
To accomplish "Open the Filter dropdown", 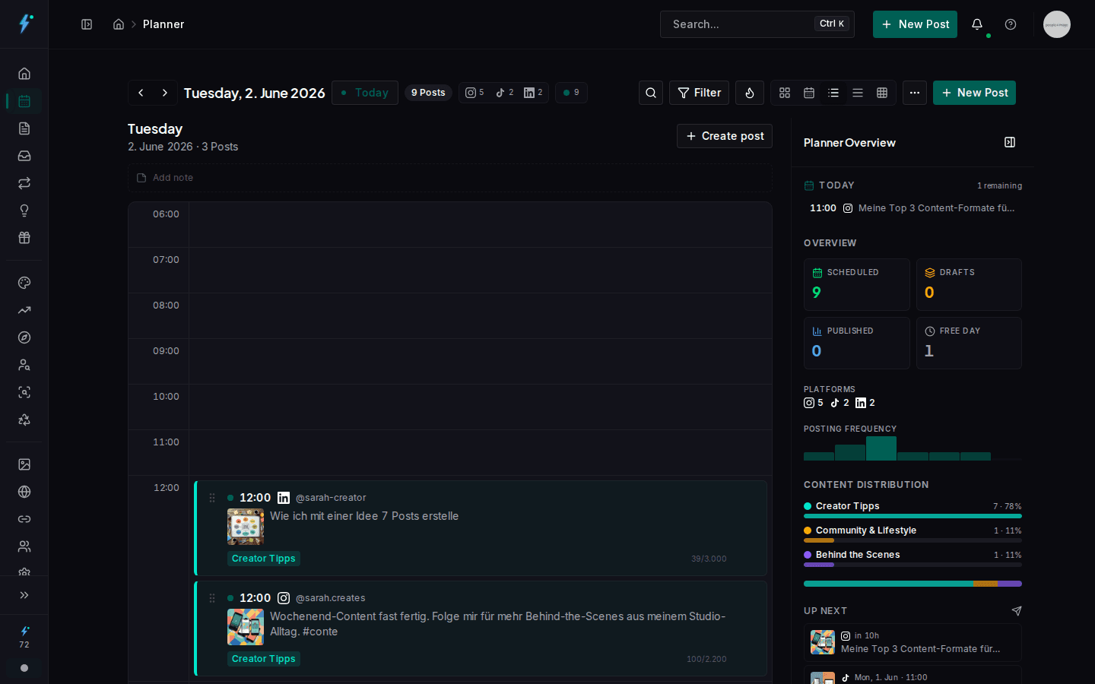I will pyautogui.click(x=699, y=93).
